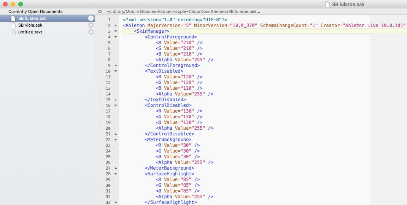Image resolution: width=407 pixels, height=205 pixels.
Task: Close the untitled text document
Action: coord(91,32)
